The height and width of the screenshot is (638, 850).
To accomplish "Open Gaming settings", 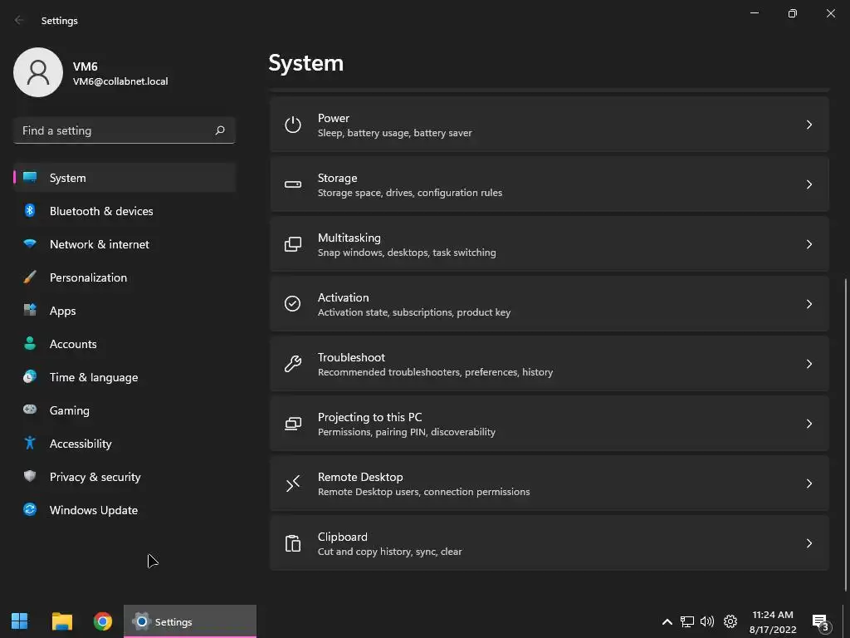I will coord(125,410).
